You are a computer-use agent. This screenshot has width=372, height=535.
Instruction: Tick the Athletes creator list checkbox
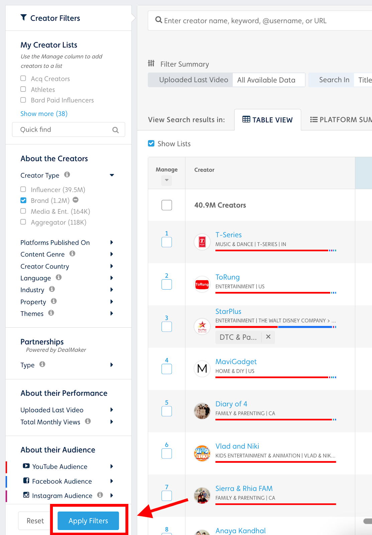(x=23, y=89)
